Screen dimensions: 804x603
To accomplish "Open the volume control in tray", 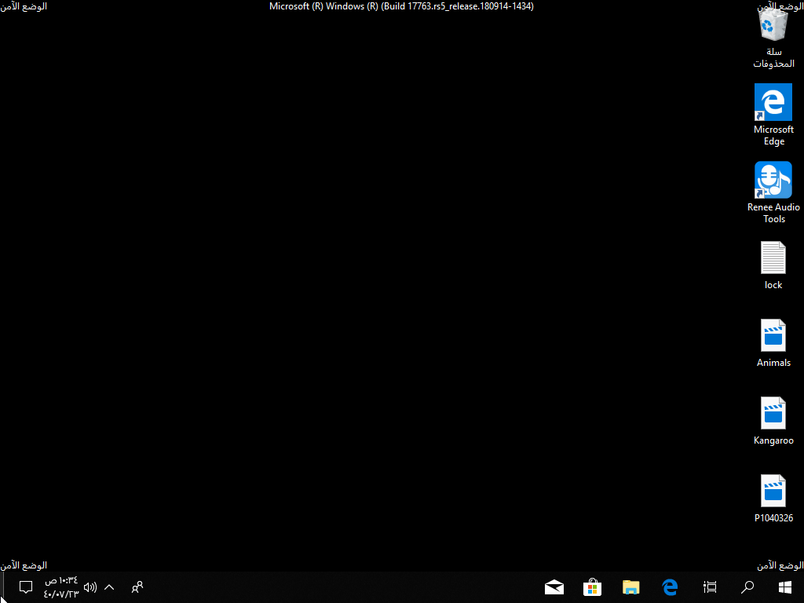I will point(90,587).
